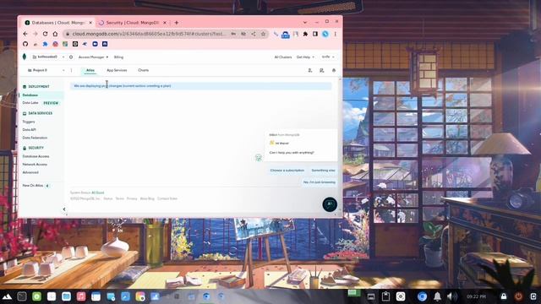Open the project three-dot options menu

(x=71, y=70)
